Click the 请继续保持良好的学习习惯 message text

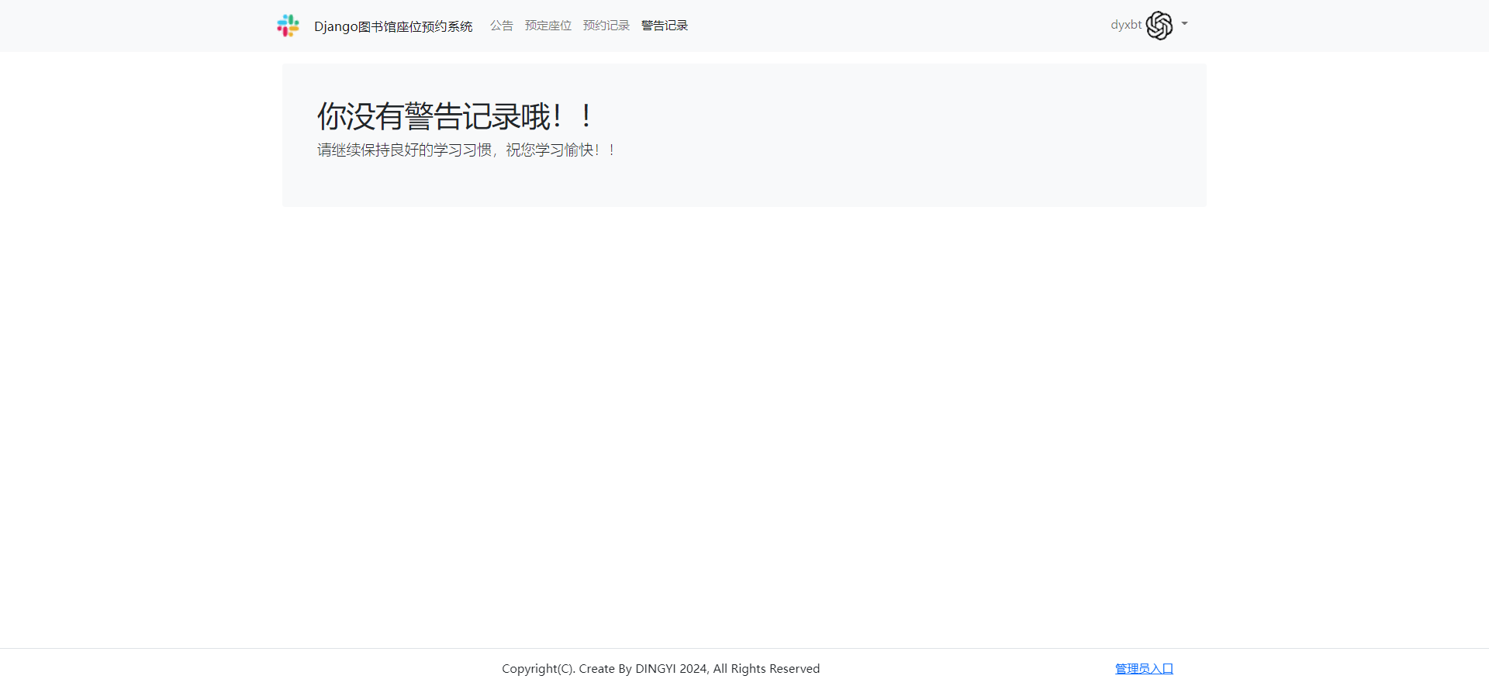[x=466, y=150]
